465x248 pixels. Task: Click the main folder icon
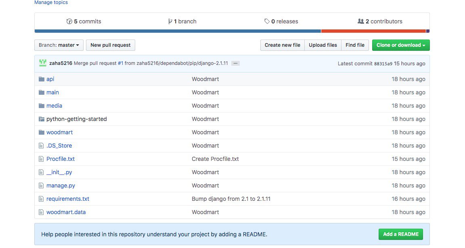(42, 92)
